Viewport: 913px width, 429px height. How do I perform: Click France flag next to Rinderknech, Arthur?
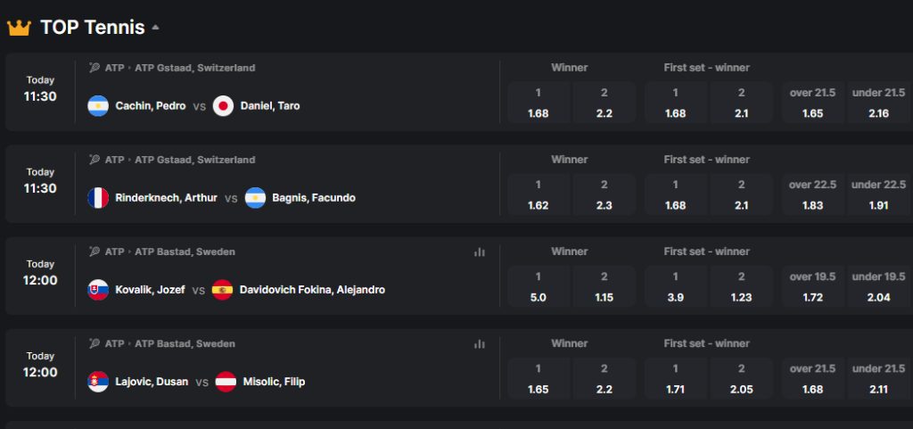98,198
